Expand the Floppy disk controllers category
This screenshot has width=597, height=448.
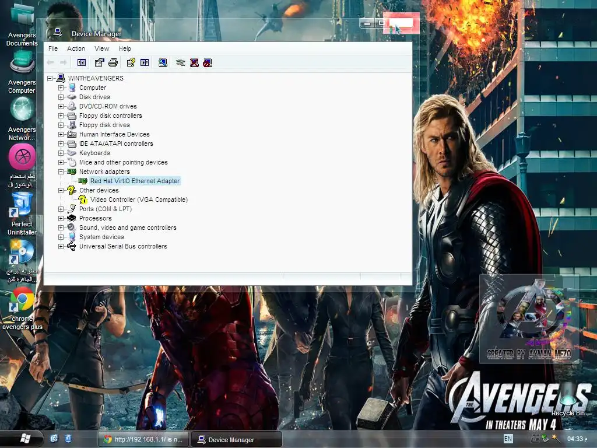point(61,116)
